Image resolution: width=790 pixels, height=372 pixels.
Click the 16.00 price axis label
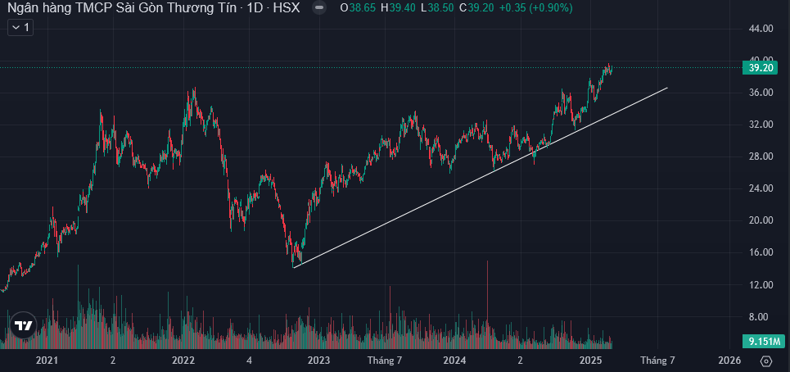tap(761, 252)
